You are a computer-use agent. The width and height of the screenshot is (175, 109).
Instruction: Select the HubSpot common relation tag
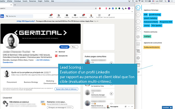pos(147,36)
